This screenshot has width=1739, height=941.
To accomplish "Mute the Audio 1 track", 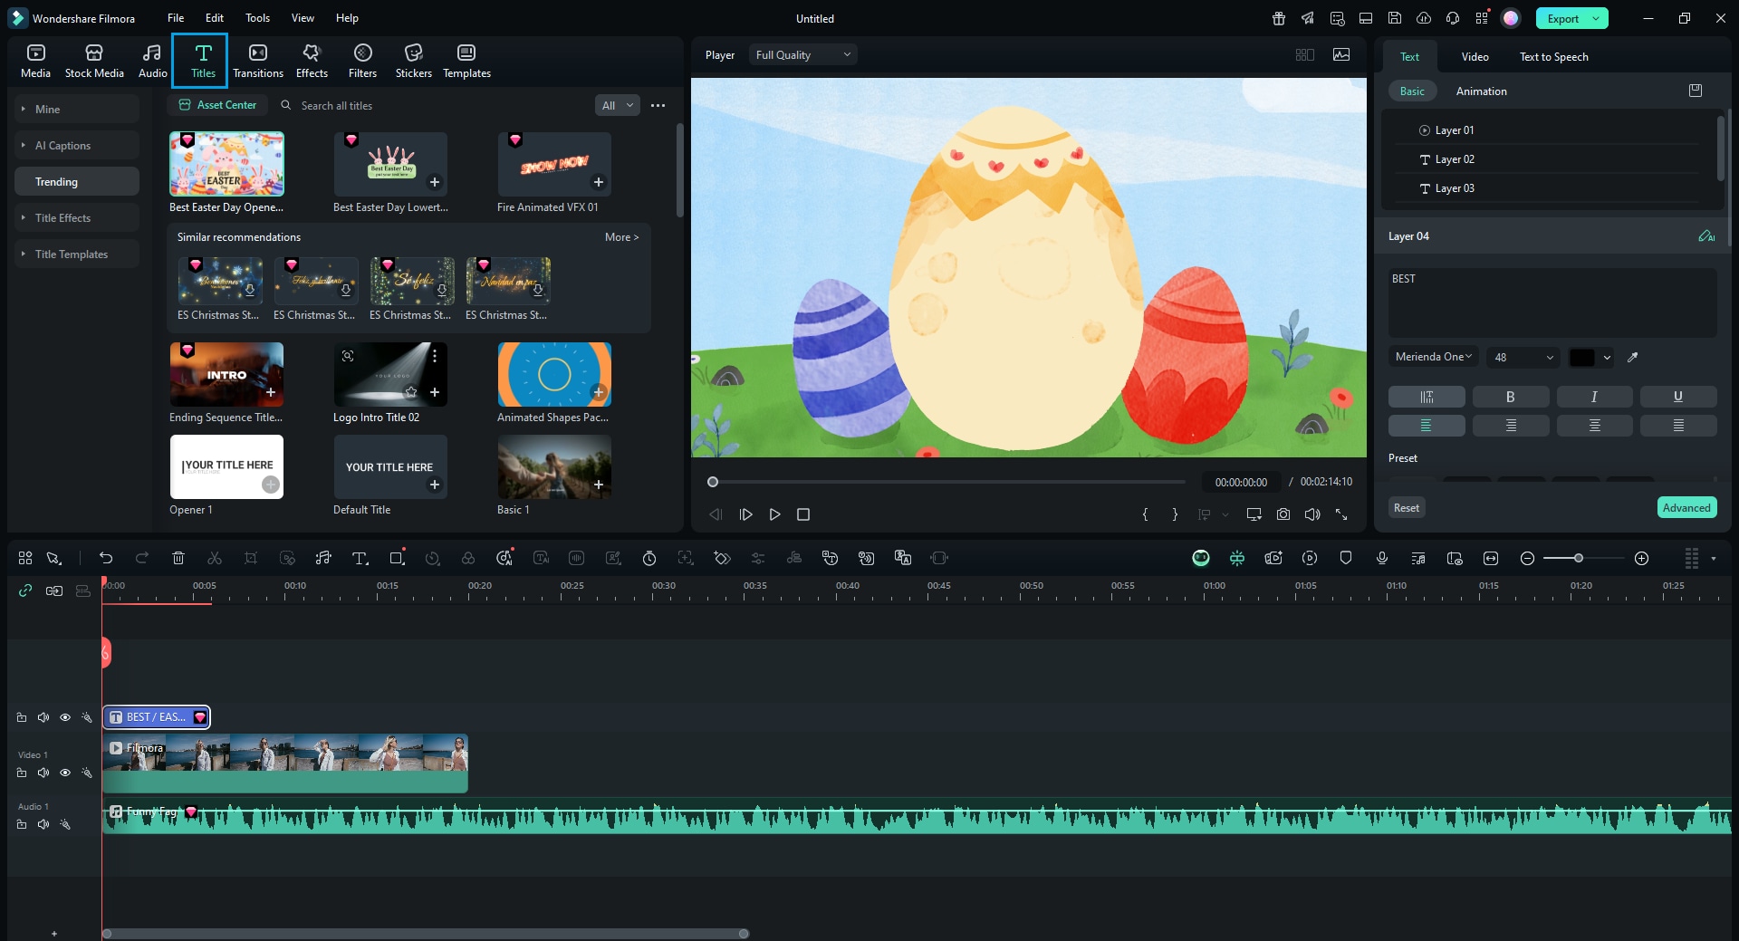I will point(43,824).
